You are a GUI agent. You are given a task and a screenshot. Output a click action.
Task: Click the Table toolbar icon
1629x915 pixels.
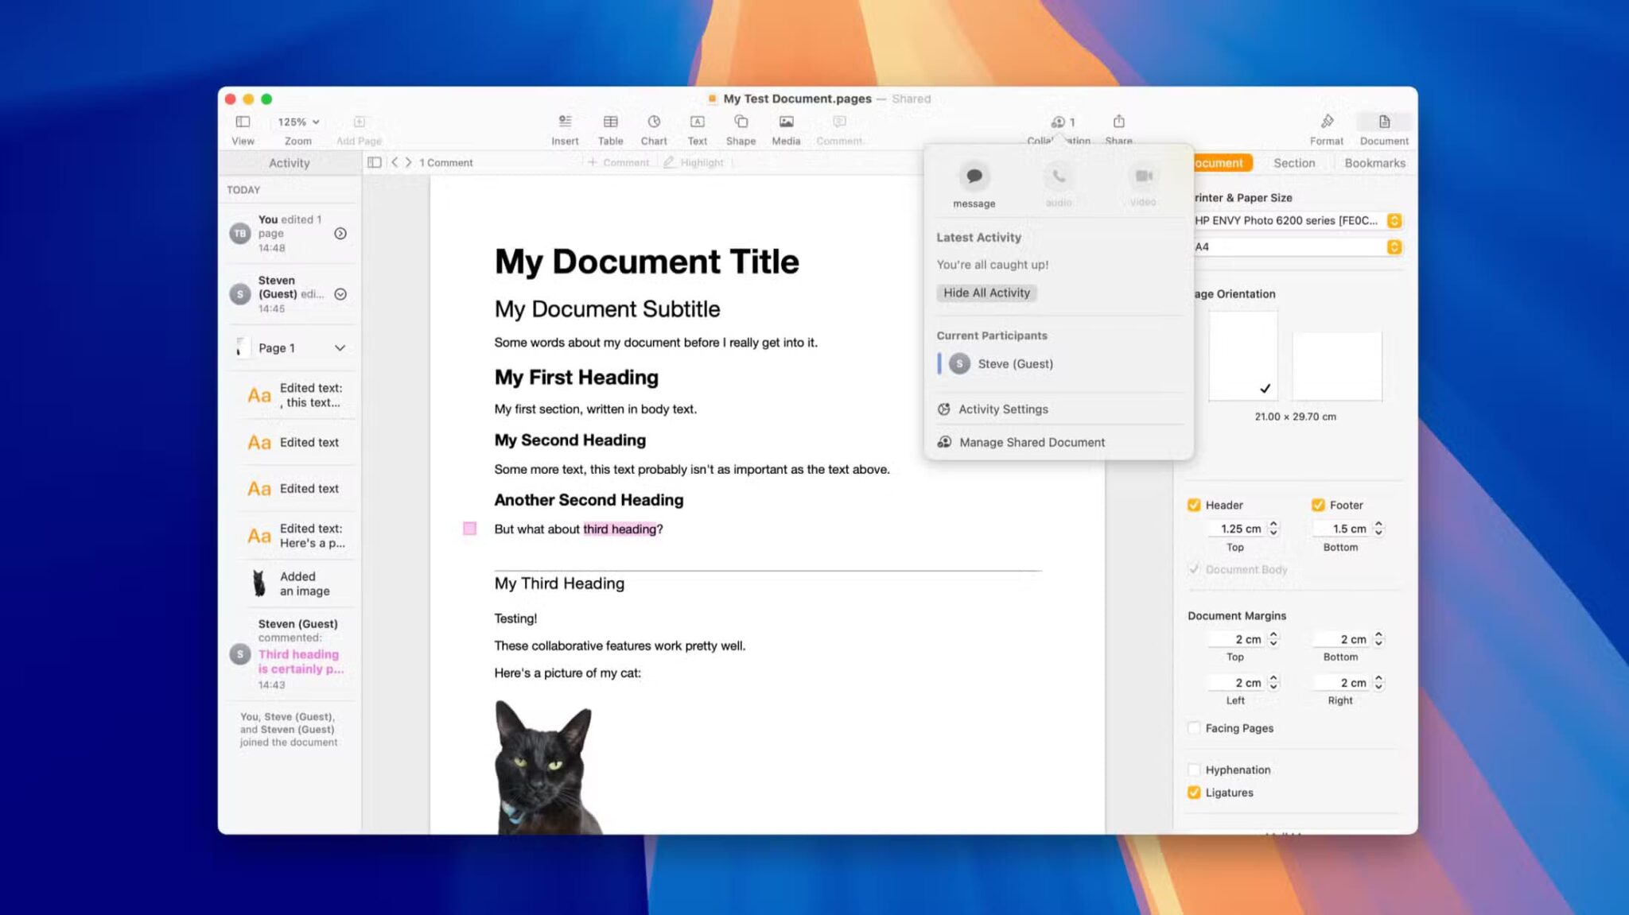(610, 122)
